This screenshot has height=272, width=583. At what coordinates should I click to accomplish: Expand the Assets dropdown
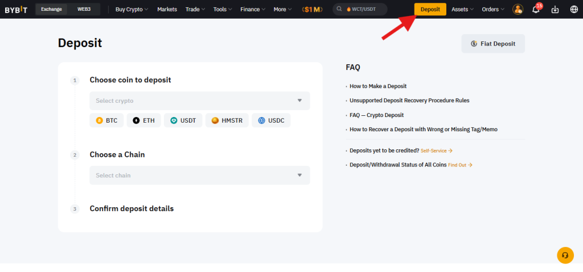pyautogui.click(x=462, y=9)
